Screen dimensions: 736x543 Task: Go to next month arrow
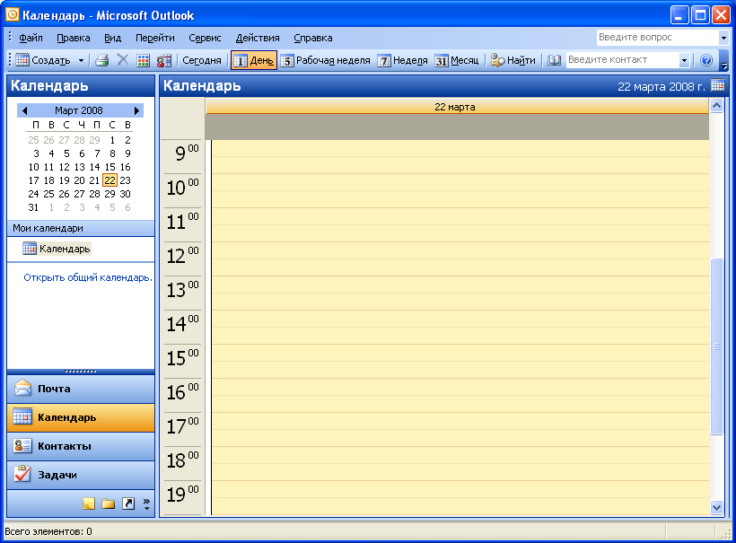136,110
